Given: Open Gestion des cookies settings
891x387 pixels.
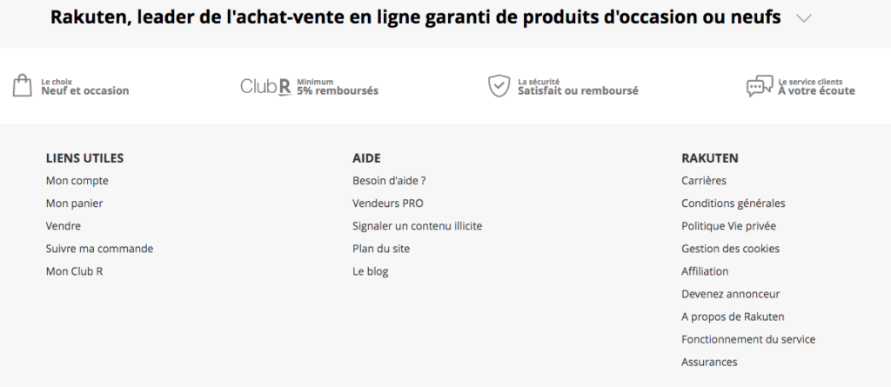Looking at the screenshot, I should pyautogui.click(x=731, y=249).
